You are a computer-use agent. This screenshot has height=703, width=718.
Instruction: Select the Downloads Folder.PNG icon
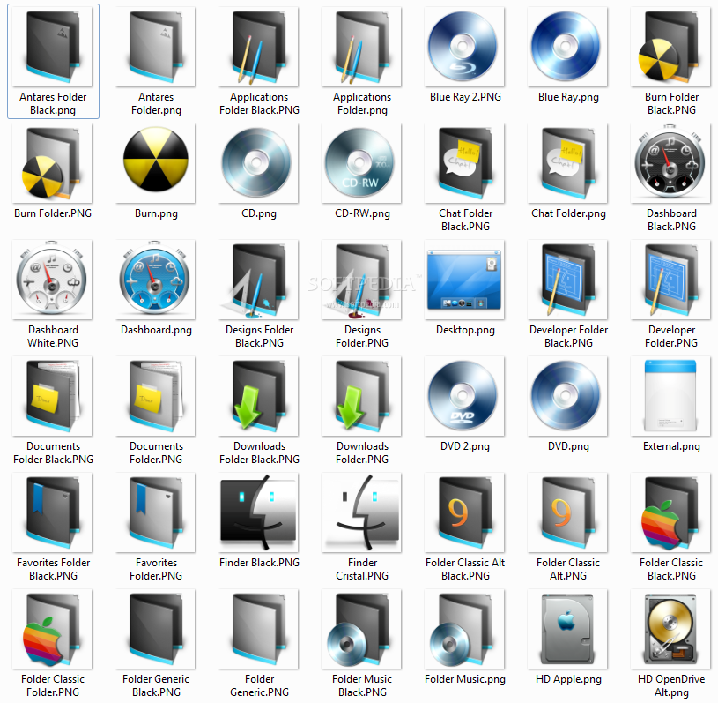point(362,396)
